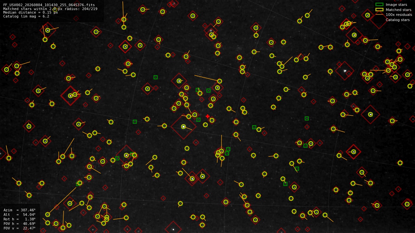Click the Median distance readout
This screenshot has width=415, height=233.
click(x=31, y=12)
